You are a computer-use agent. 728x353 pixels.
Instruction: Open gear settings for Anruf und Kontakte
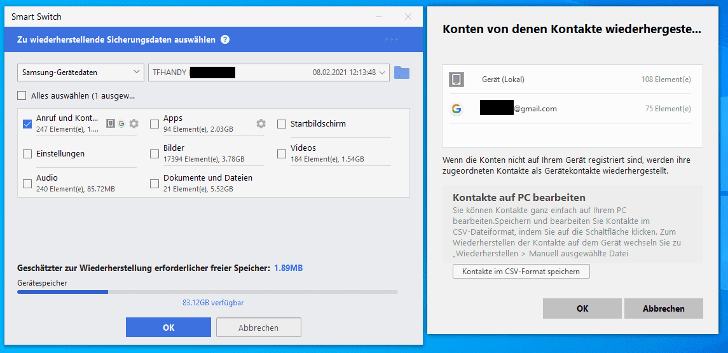coord(134,123)
